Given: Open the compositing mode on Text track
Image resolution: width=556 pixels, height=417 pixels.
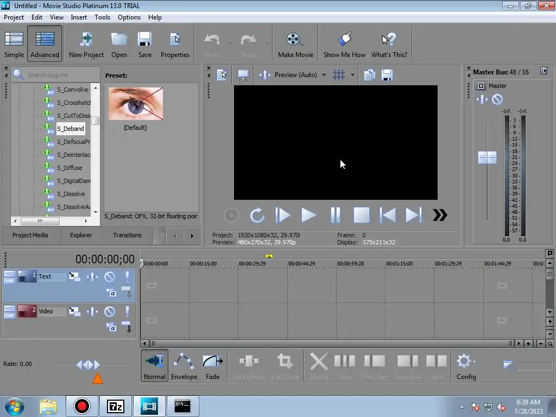Looking at the screenshot, I should [111, 293].
